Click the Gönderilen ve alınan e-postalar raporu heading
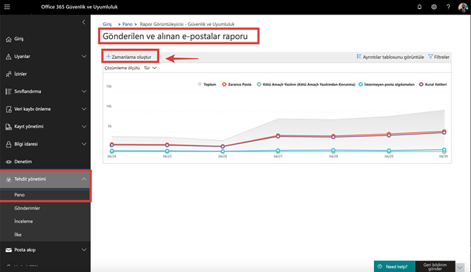 pyautogui.click(x=175, y=37)
